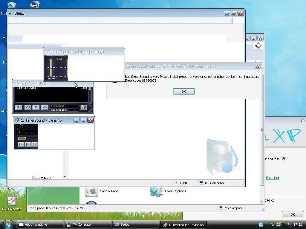Screen dimensions: 306x229
Task: Click SEL in Winamp Playlist Editor
Action: (x=36, y=107)
